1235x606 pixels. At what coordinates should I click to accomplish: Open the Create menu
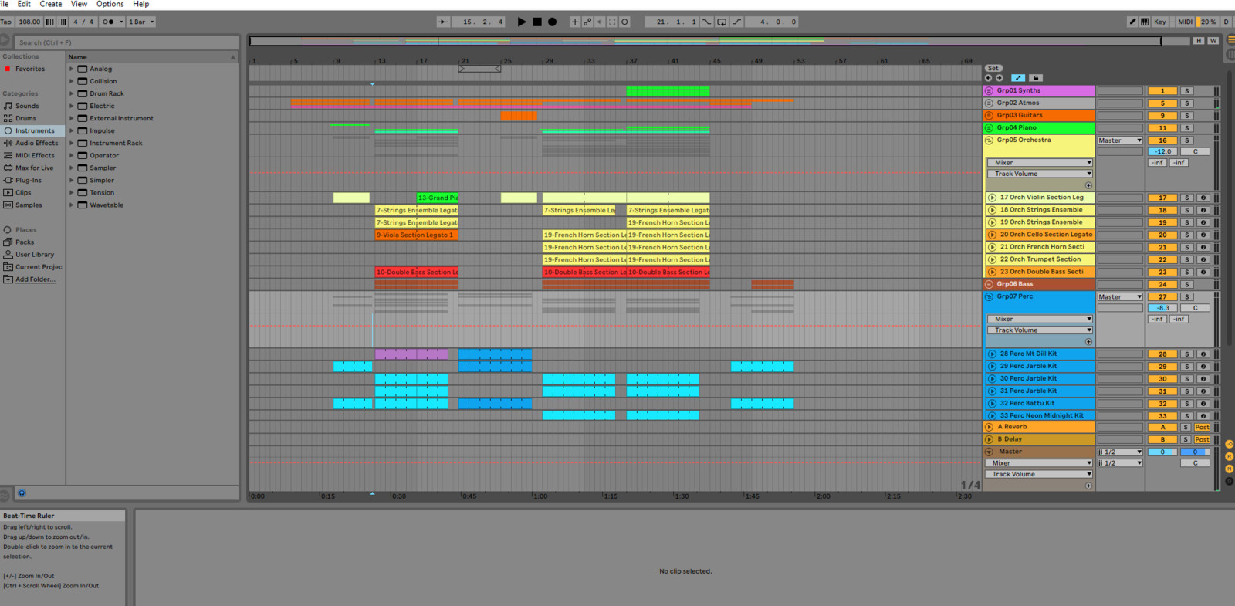tap(51, 4)
